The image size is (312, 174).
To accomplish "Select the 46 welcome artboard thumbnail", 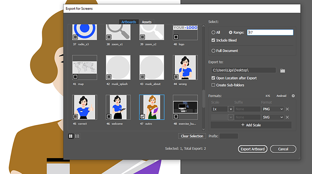I will coord(118,107).
